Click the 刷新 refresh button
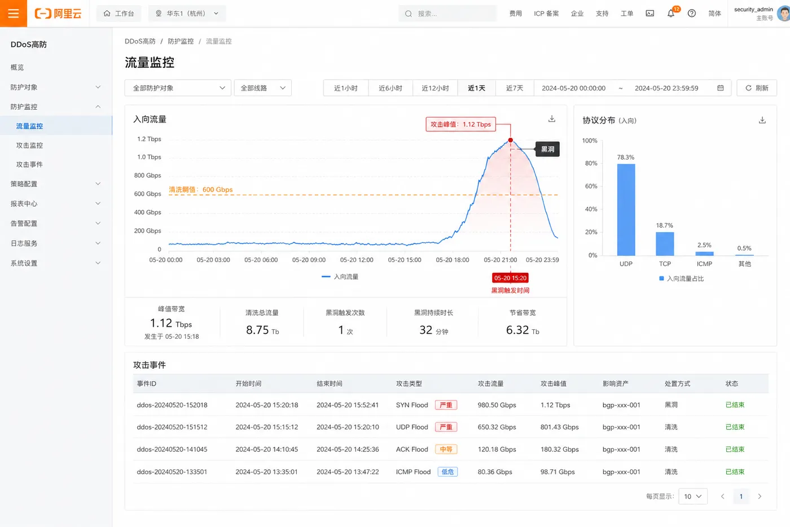 point(757,88)
